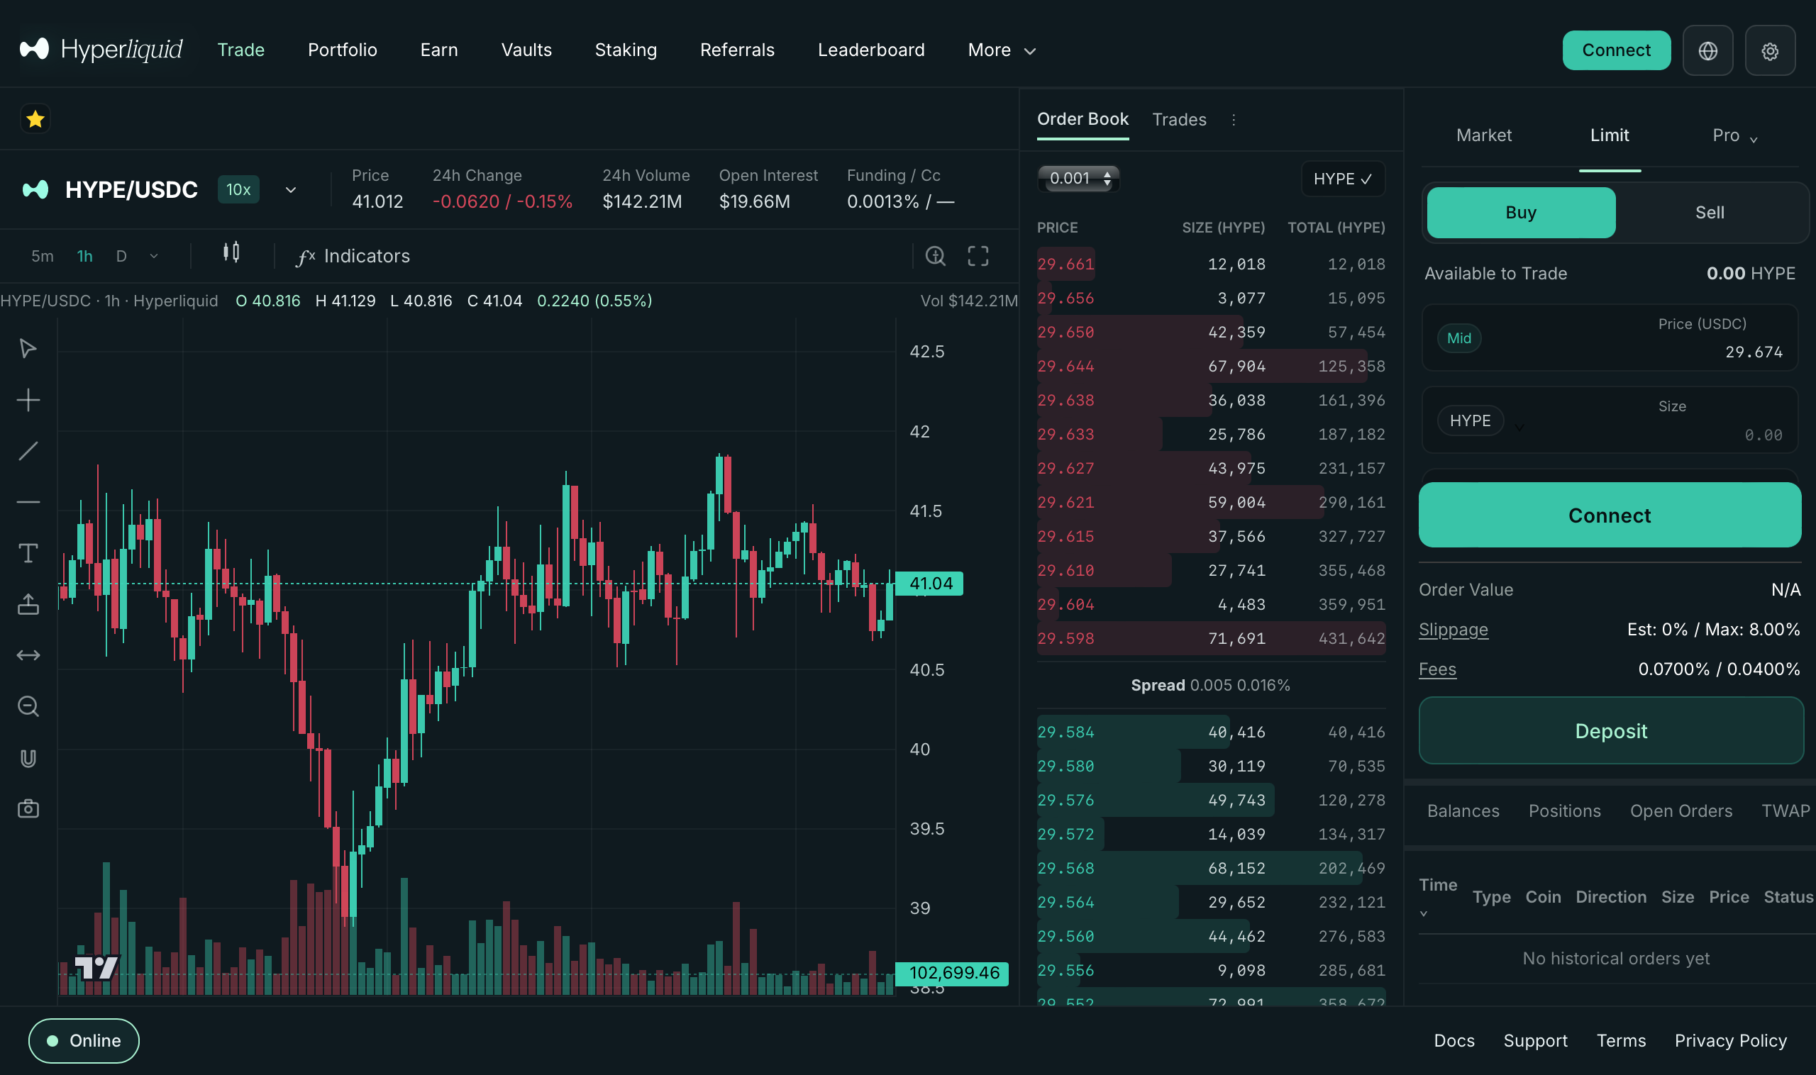This screenshot has height=1075, width=1816.
Task: Toggle the favorite star icon
Action: click(35, 120)
